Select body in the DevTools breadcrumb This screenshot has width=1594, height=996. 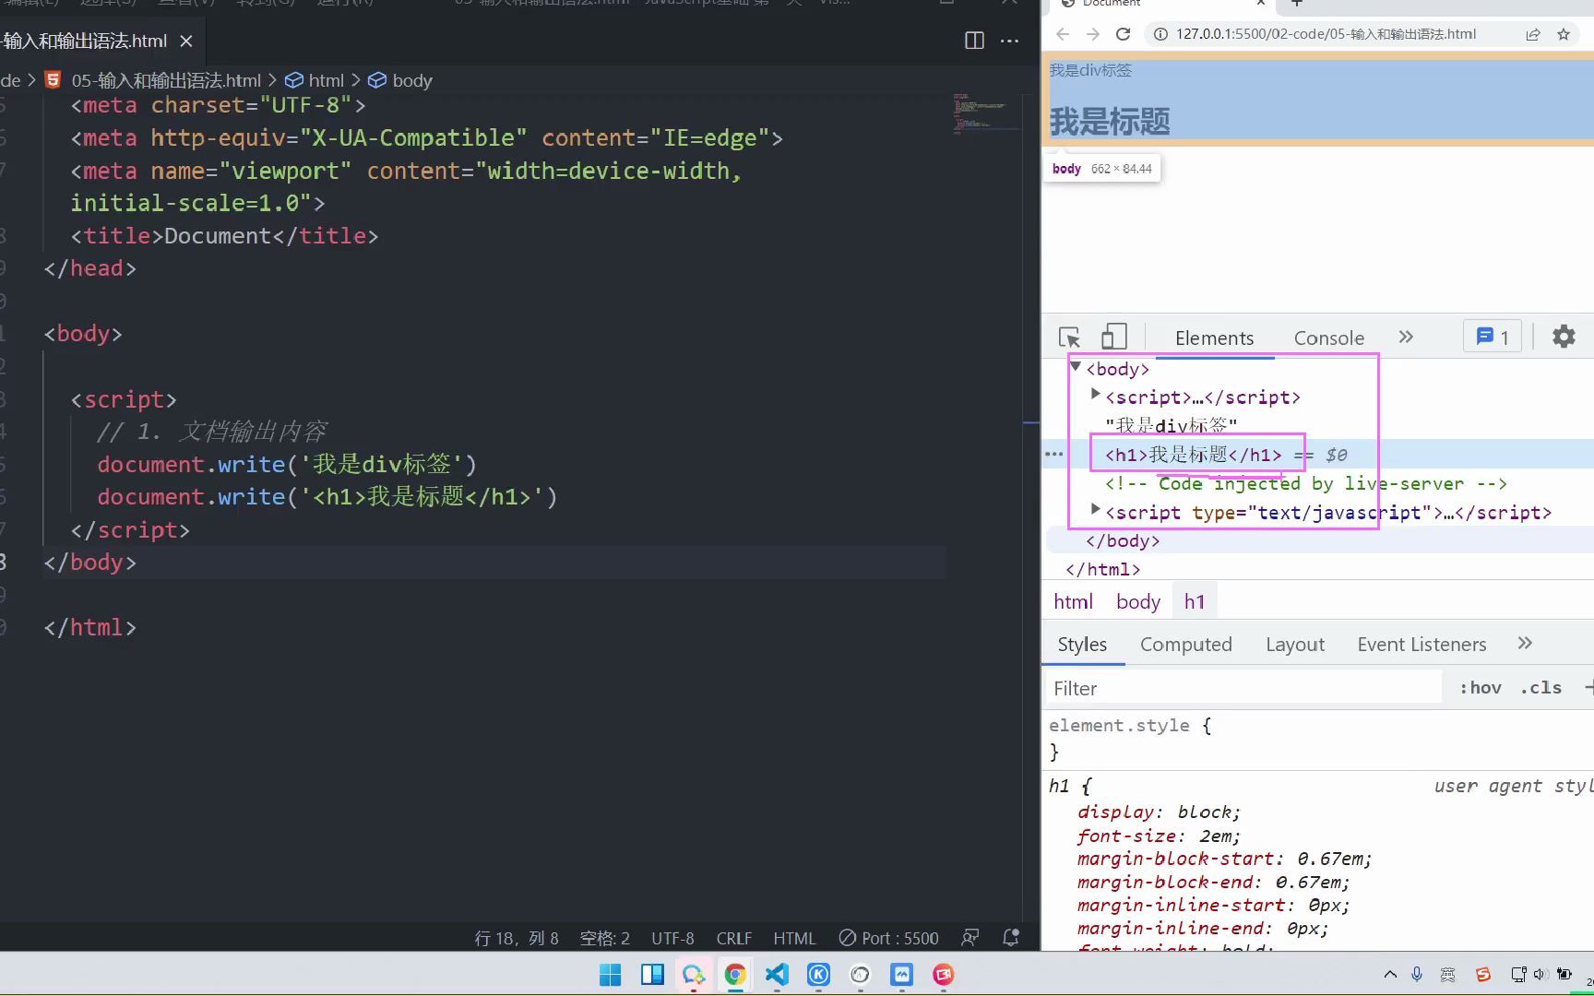pyautogui.click(x=1138, y=602)
